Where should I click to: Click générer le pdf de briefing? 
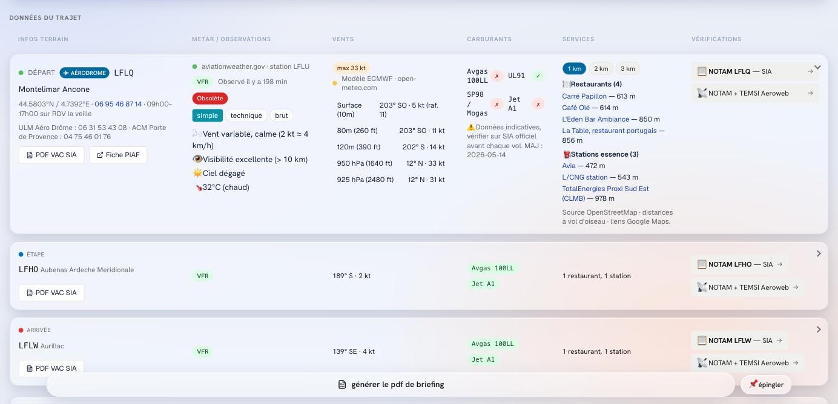[391, 385]
